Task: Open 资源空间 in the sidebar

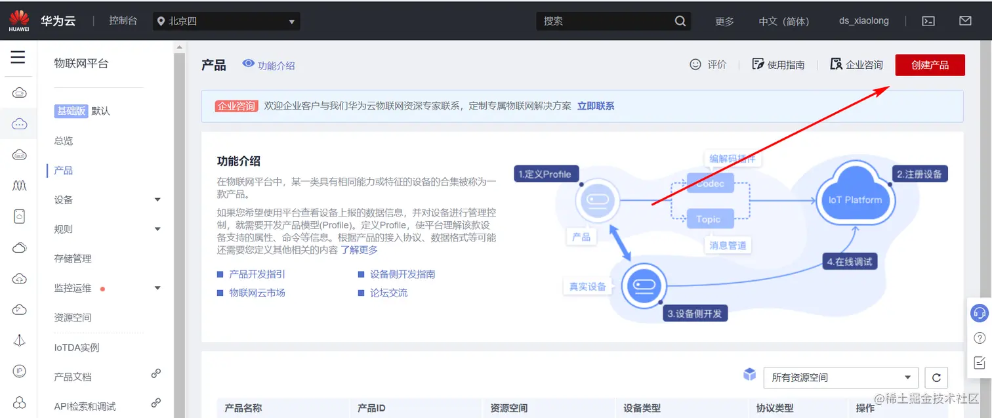Action: 73,318
